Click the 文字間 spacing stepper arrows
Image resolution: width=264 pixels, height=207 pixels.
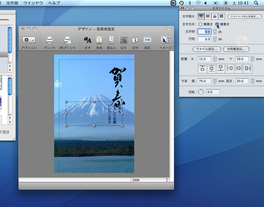[215, 32]
